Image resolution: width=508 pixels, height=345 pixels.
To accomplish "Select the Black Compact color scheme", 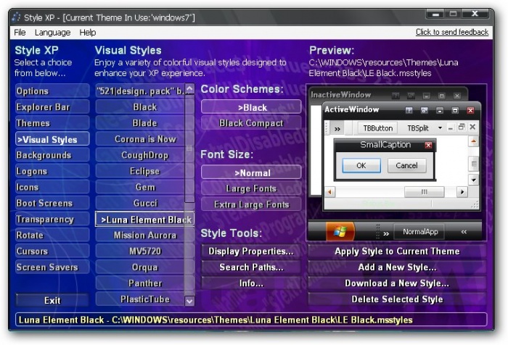I will click(251, 123).
